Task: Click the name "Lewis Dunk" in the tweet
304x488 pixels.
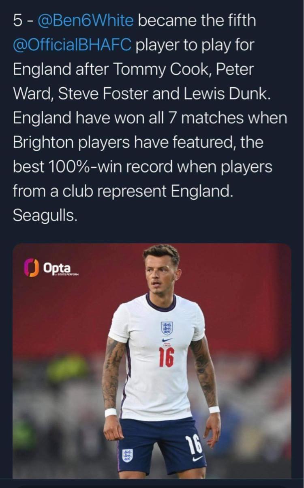Action: click(228, 94)
